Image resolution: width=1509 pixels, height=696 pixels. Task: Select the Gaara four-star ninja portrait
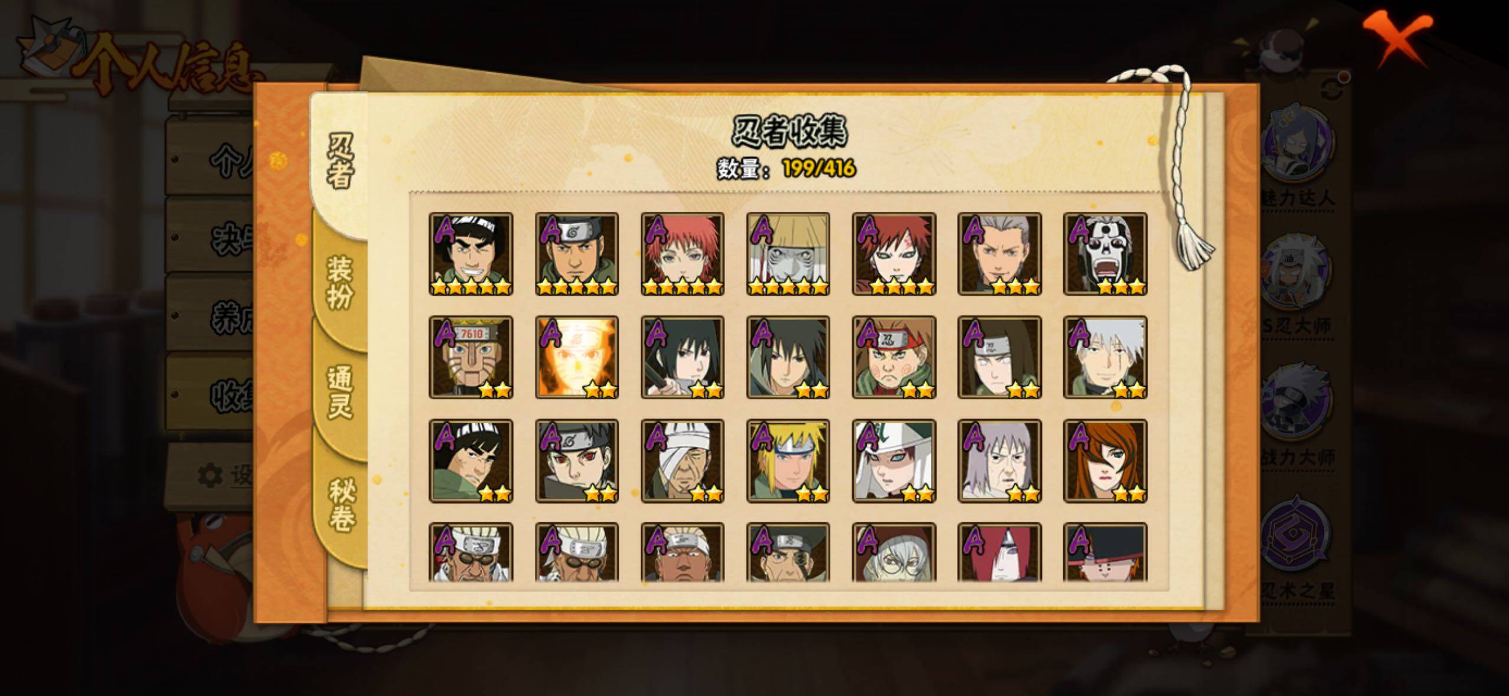point(893,254)
